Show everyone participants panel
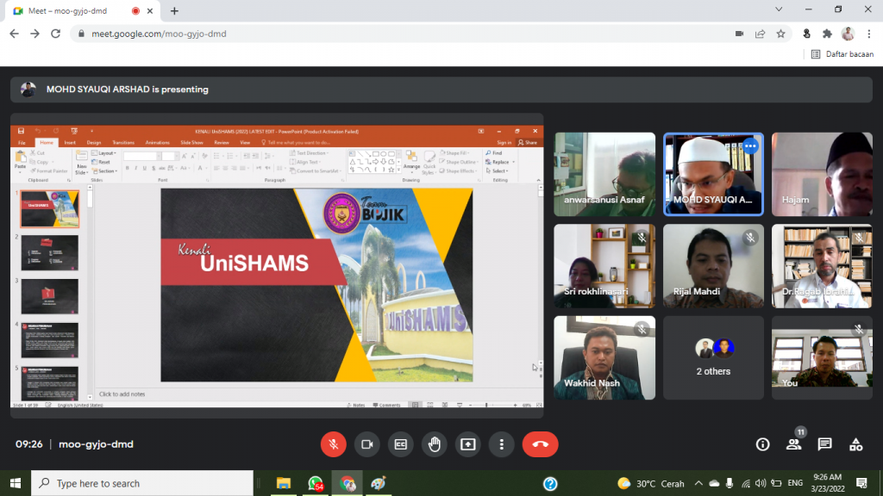 click(x=794, y=444)
